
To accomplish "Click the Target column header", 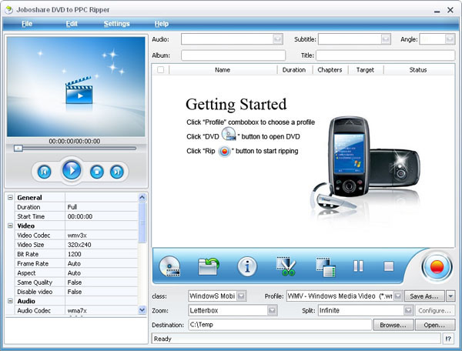I will 365,70.
